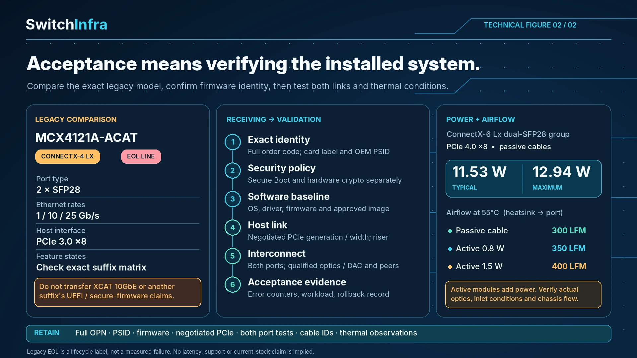The image size is (637, 358).
Task: Click the Ethernet rates label
Action: pyautogui.click(x=61, y=205)
